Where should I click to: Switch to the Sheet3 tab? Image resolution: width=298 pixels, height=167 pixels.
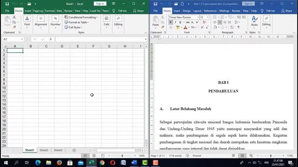(x=58, y=150)
